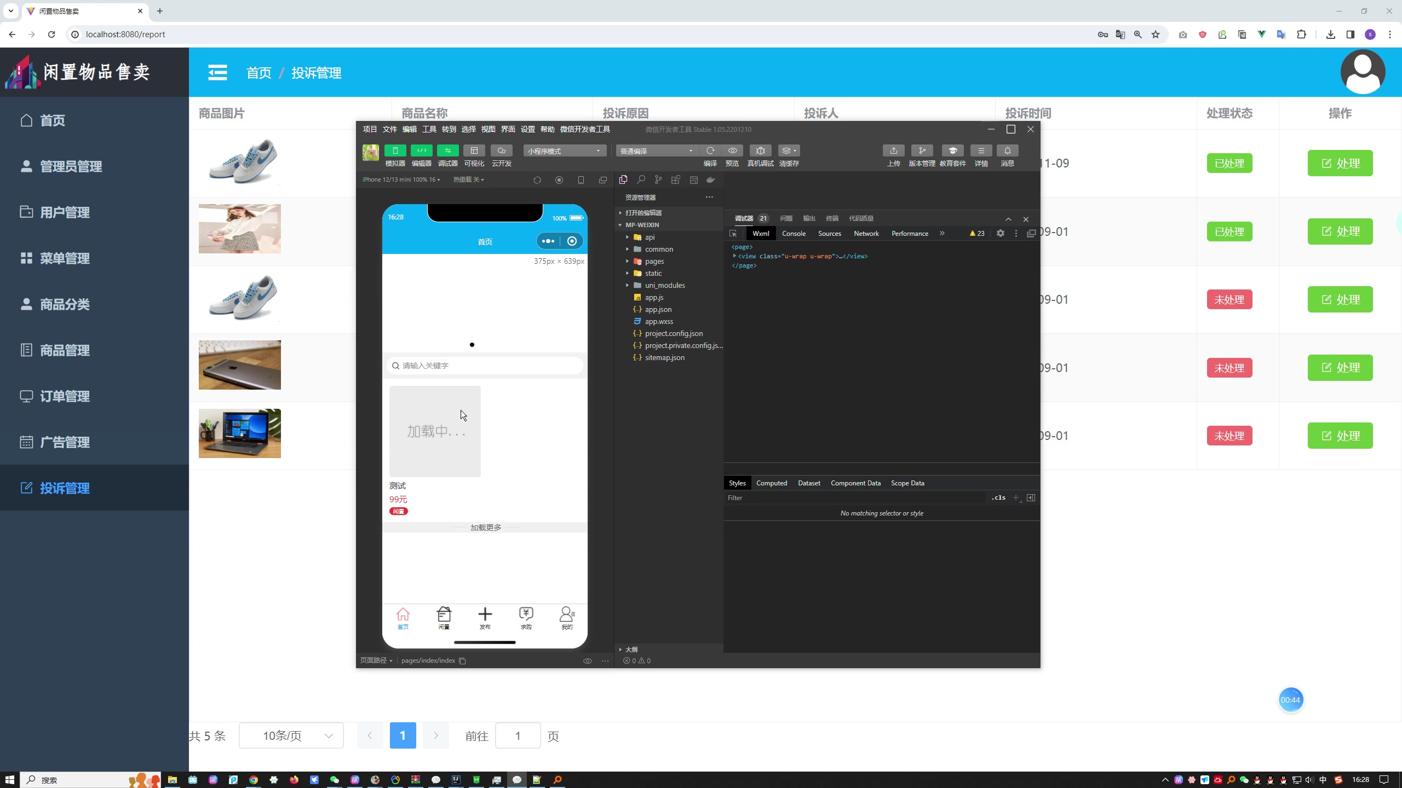This screenshot has width=1402, height=788.
Task: Click the search input field in miniprogram
Action: click(x=485, y=364)
